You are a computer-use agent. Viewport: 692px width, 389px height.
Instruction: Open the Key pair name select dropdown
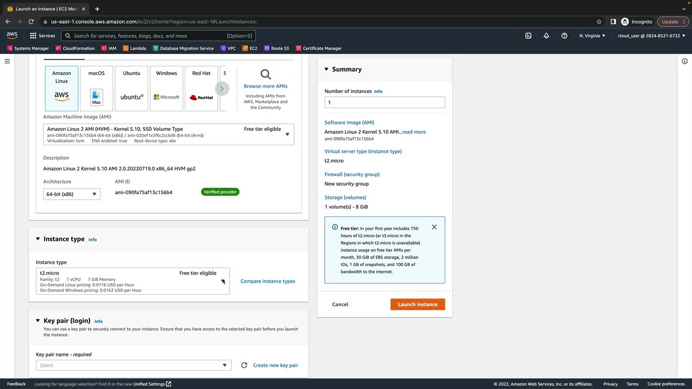[134, 365]
